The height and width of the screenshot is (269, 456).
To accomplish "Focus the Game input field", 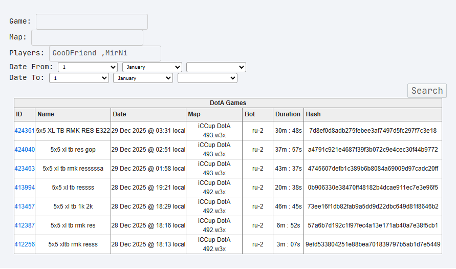I will click(92, 22).
